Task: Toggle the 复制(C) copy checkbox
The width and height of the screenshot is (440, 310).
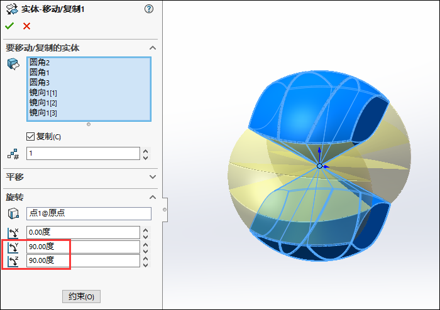Action: point(30,136)
